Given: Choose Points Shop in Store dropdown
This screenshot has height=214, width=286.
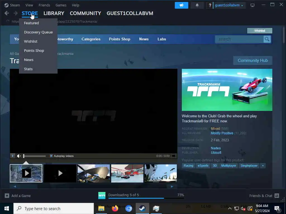Looking at the screenshot, I should (34, 51).
